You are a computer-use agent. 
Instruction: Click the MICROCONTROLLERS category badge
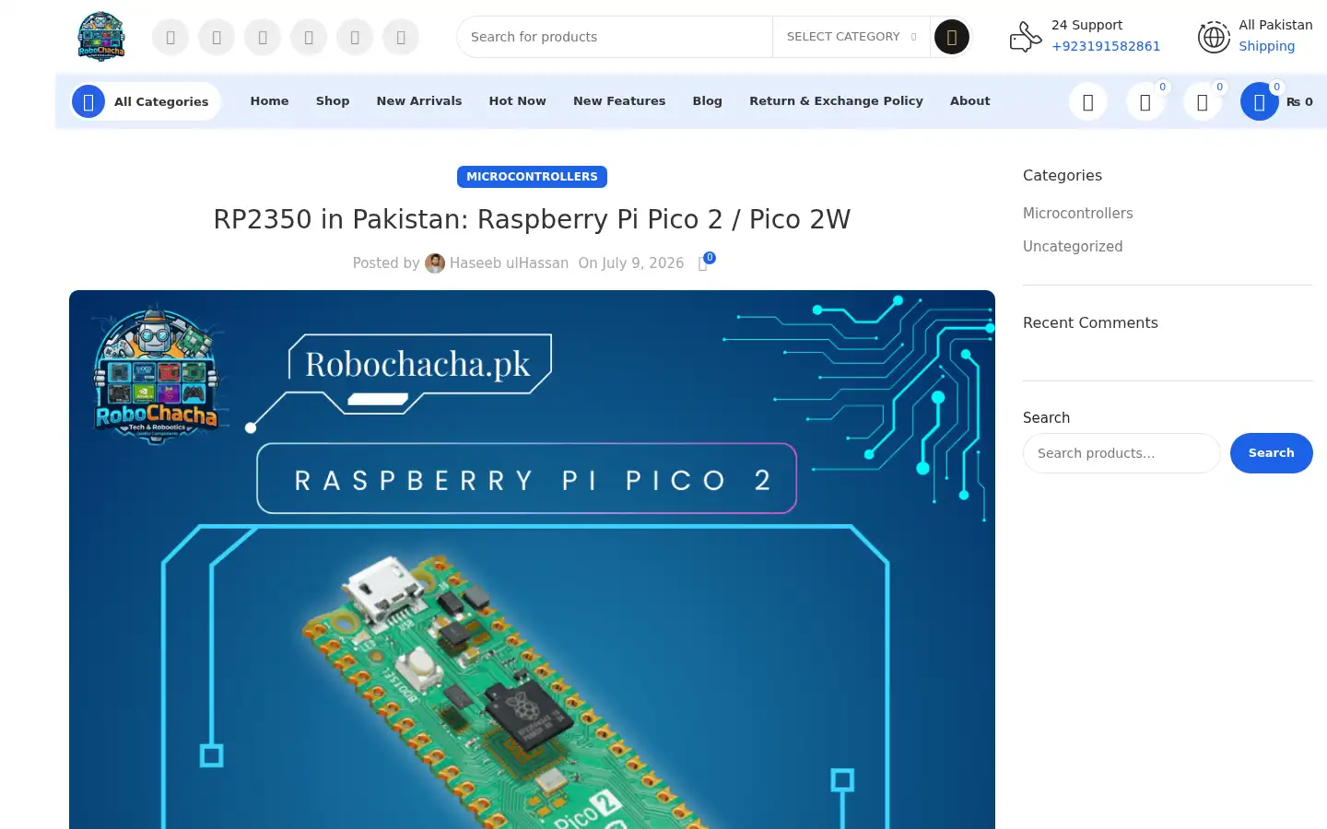coord(532,177)
